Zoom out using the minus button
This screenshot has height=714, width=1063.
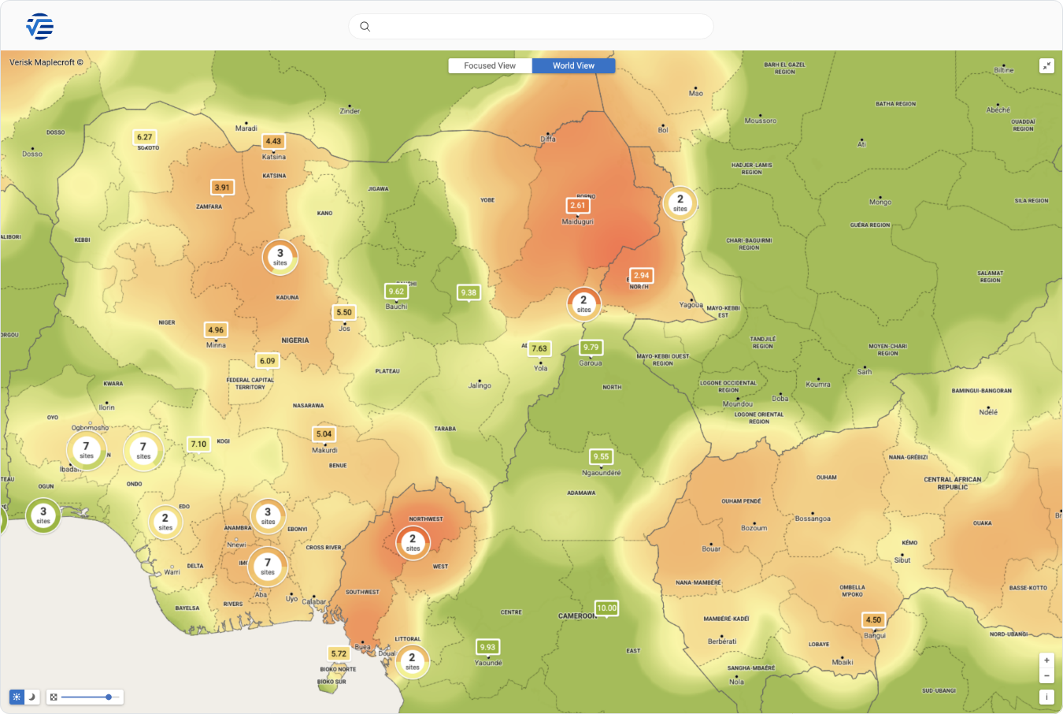coord(1046,676)
